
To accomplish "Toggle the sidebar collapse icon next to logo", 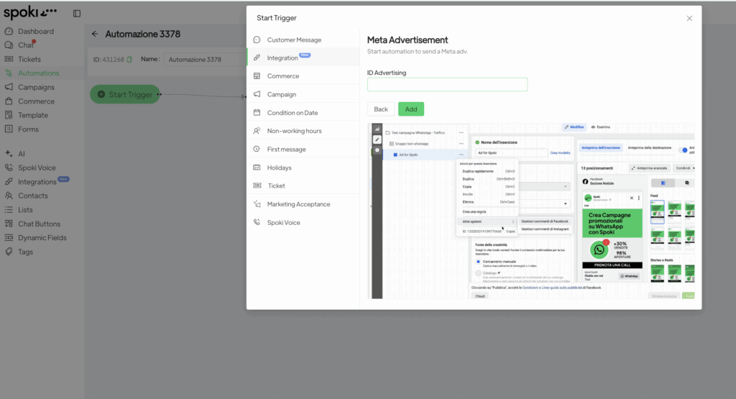I will tap(77, 13).
